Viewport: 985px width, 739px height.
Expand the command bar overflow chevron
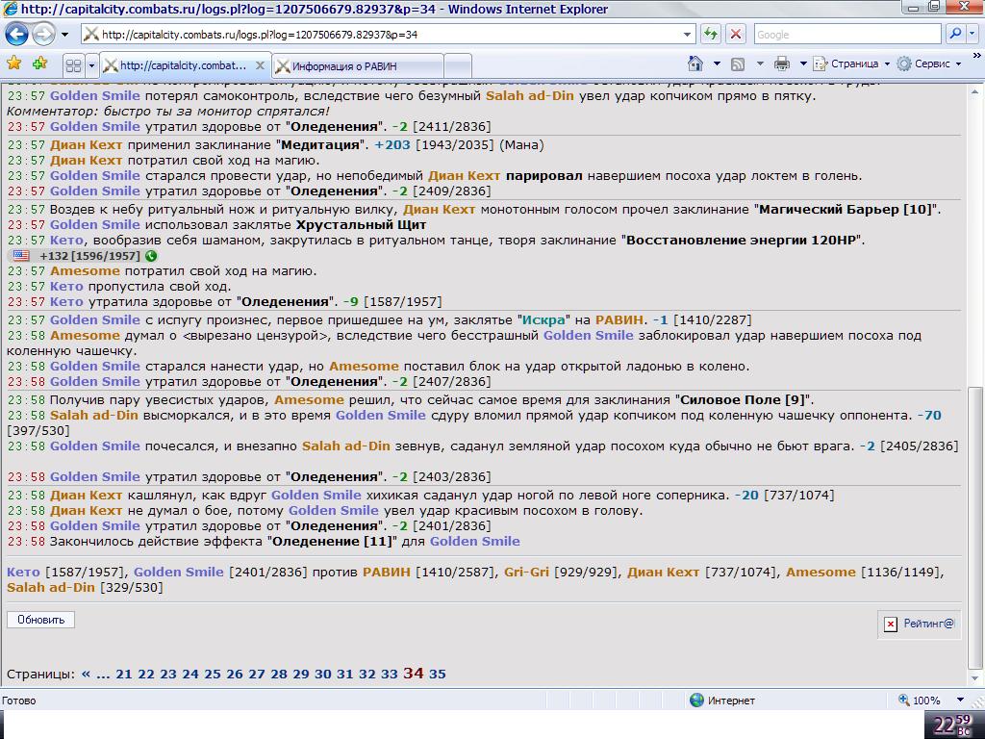click(x=976, y=56)
